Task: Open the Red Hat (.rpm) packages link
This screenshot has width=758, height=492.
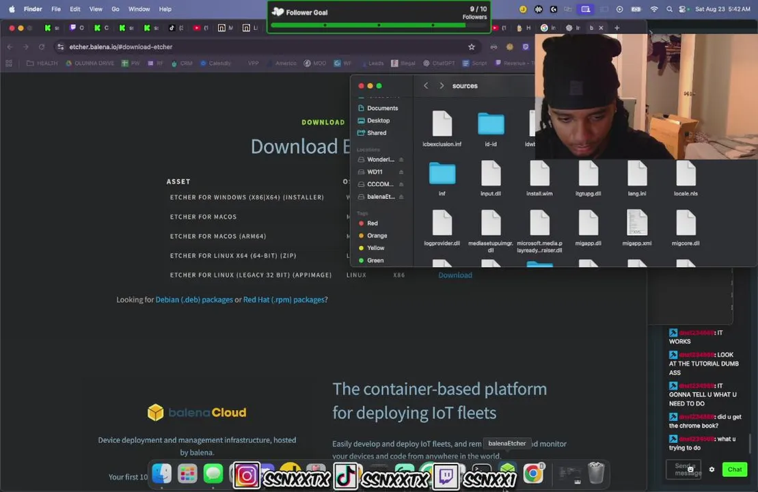Action: pyautogui.click(x=284, y=300)
